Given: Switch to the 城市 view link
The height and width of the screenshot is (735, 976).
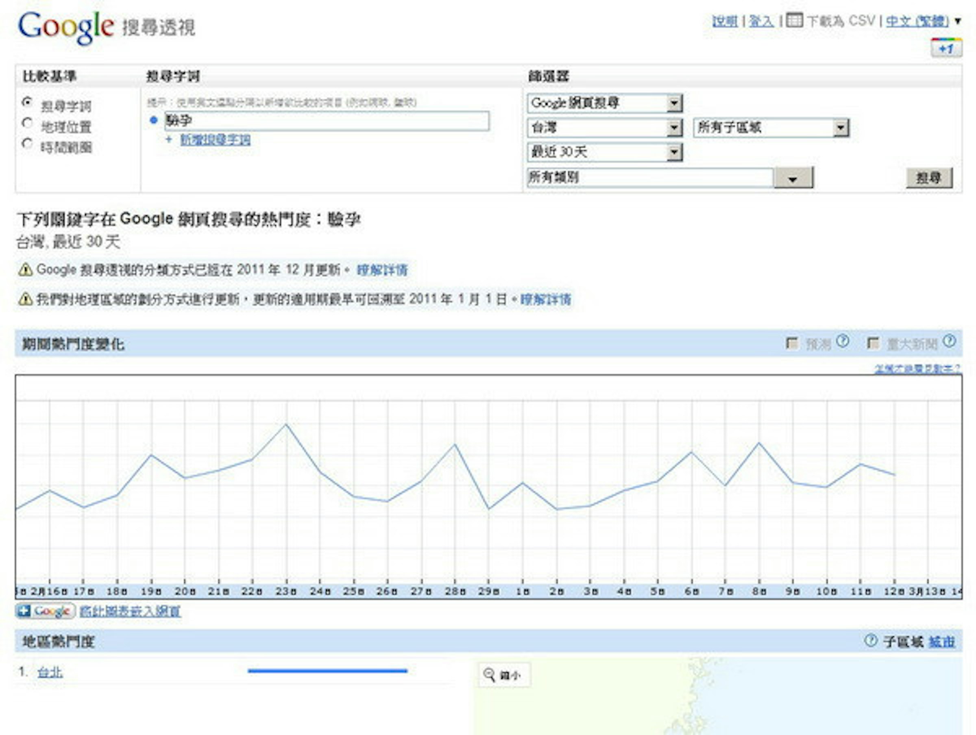Looking at the screenshot, I should (942, 641).
